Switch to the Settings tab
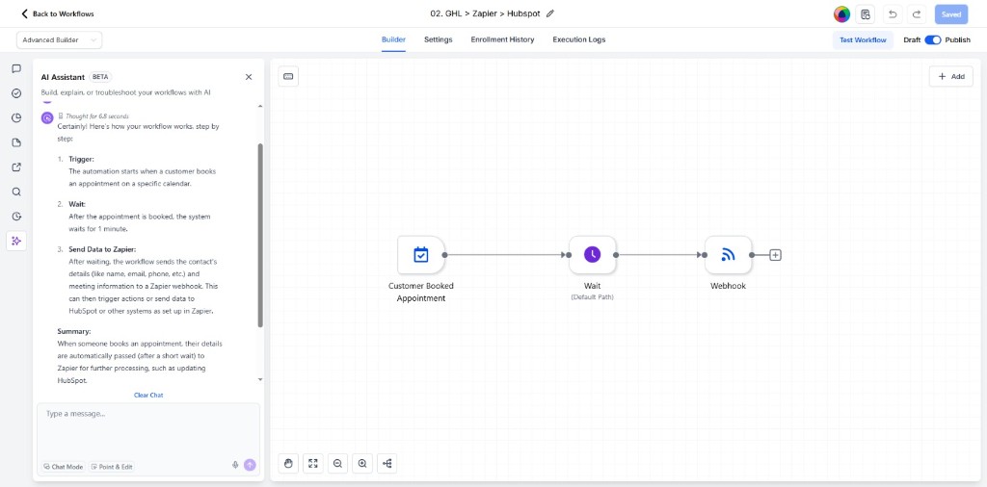 pyautogui.click(x=439, y=39)
